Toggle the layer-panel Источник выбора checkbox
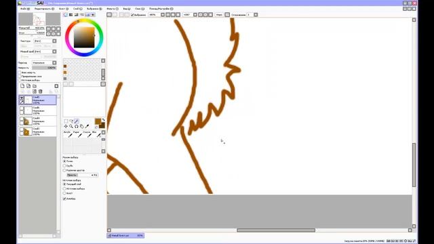This screenshot has height=244, width=434. coord(20,80)
